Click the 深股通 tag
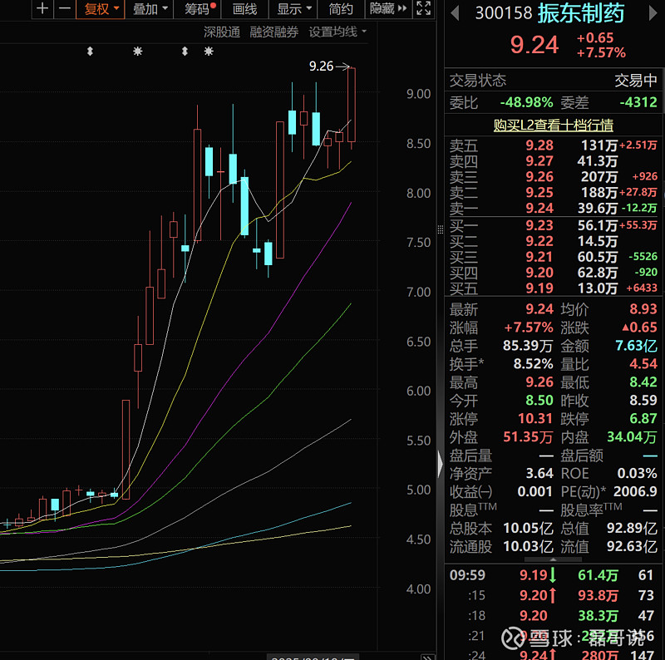665x660 pixels. [222, 32]
